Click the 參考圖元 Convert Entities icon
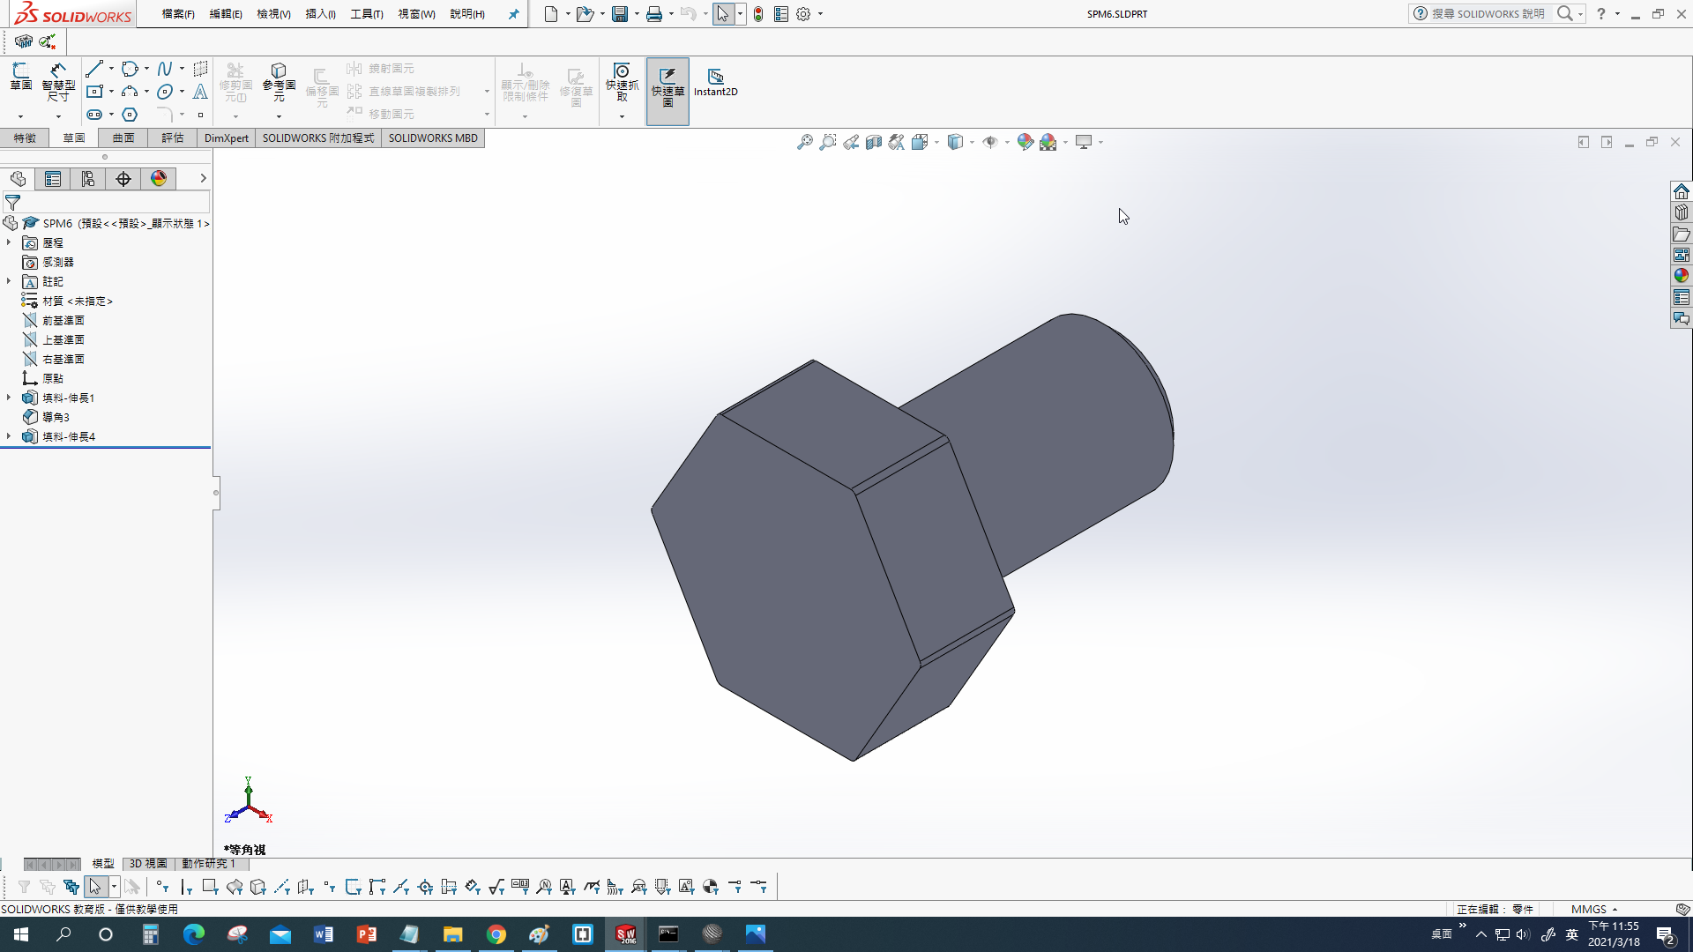Viewport: 1693px width, 952px height. click(x=279, y=81)
